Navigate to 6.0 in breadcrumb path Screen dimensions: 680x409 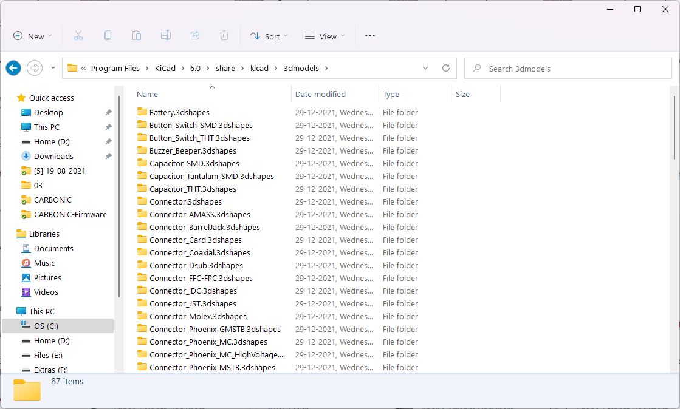pyautogui.click(x=195, y=68)
